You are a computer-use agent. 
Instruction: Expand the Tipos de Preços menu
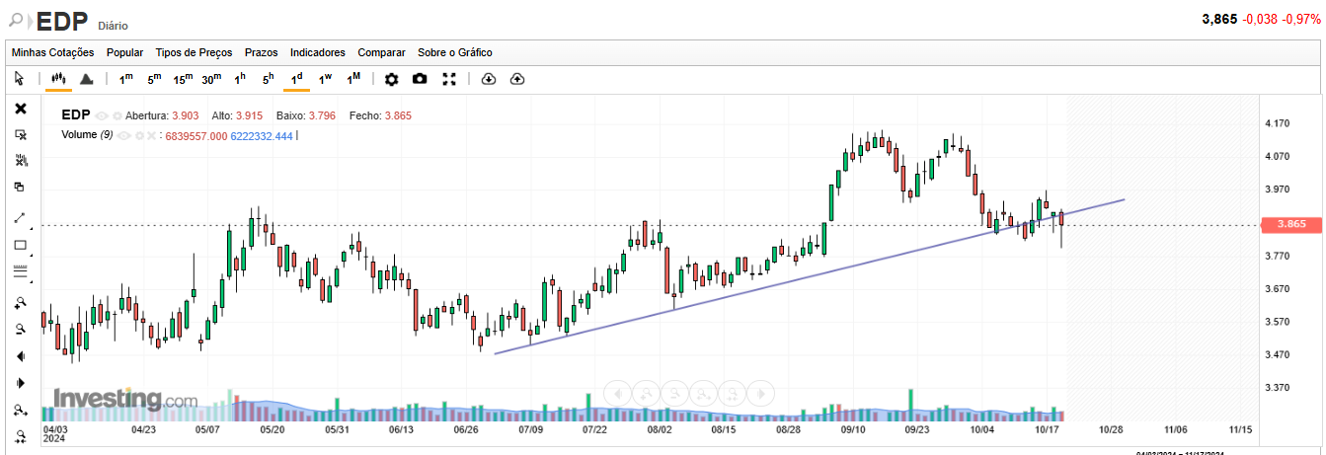pos(194,52)
